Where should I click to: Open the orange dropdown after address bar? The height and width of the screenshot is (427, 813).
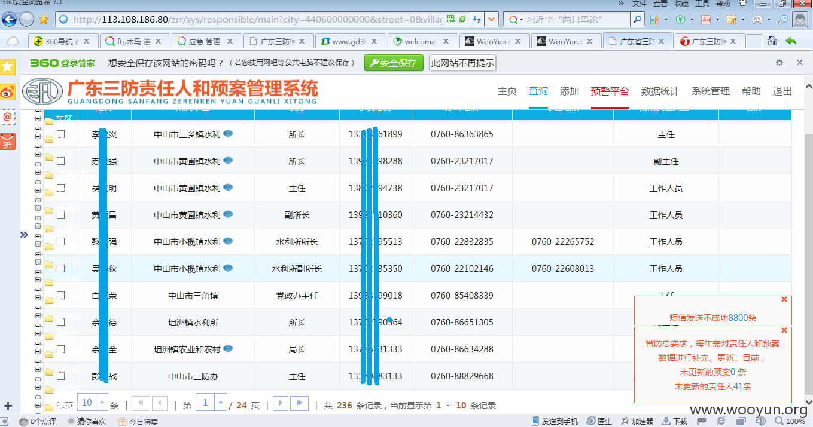(x=492, y=20)
